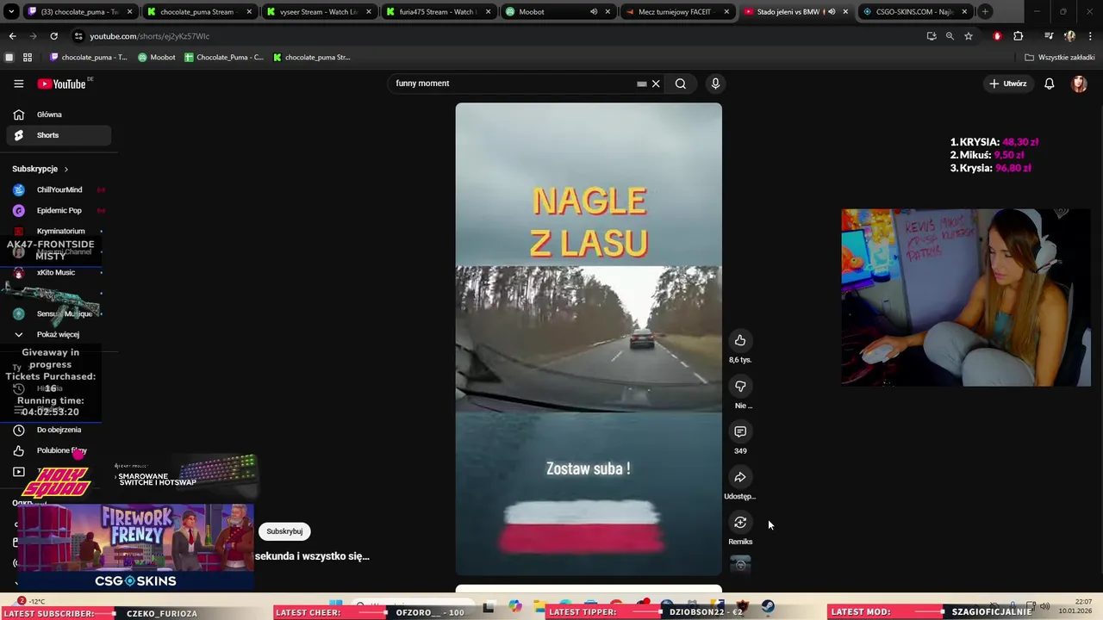Screen dimensions: 1103x620
Task: Share this Short via Udostępnij icon
Action: click(x=739, y=477)
